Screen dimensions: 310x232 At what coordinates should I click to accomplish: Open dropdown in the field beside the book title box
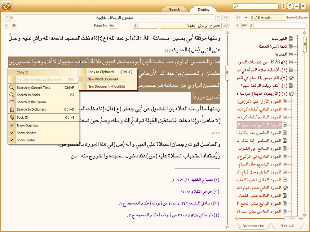click(135, 26)
